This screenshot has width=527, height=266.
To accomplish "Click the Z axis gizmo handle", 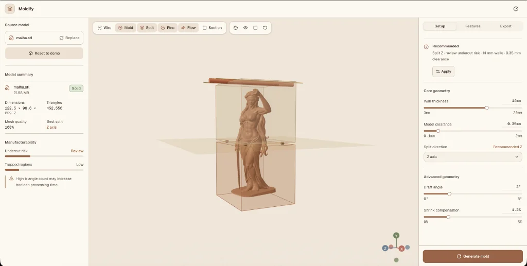I will (385, 248).
